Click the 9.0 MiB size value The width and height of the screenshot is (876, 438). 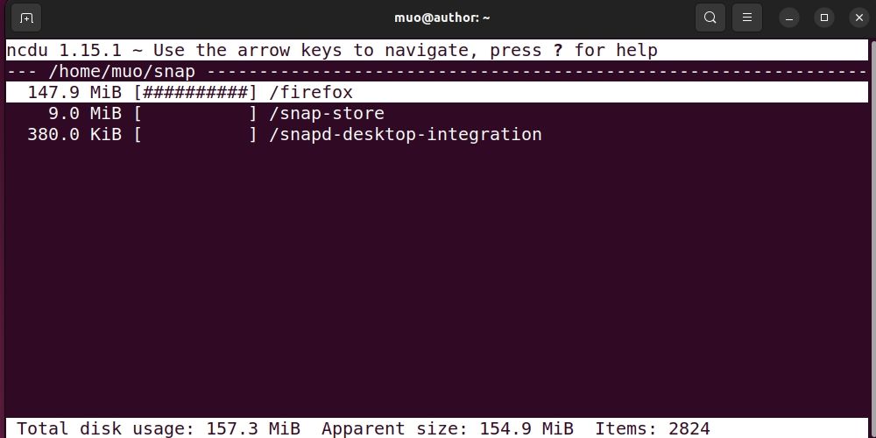pyautogui.click(x=85, y=113)
